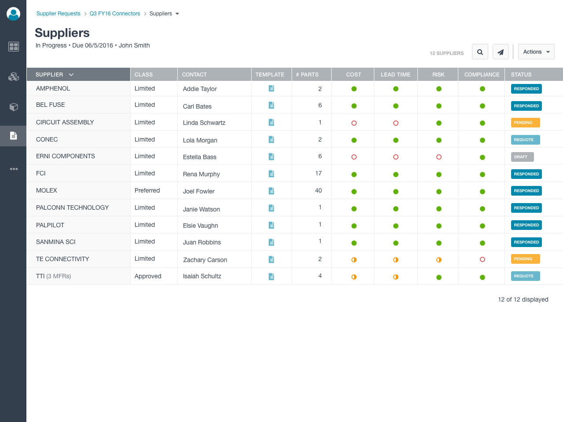Click the COST column header
The height and width of the screenshot is (422, 563).
coord(353,75)
